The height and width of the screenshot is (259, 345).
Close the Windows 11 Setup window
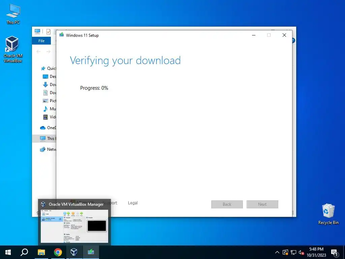pyautogui.click(x=284, y=35)
